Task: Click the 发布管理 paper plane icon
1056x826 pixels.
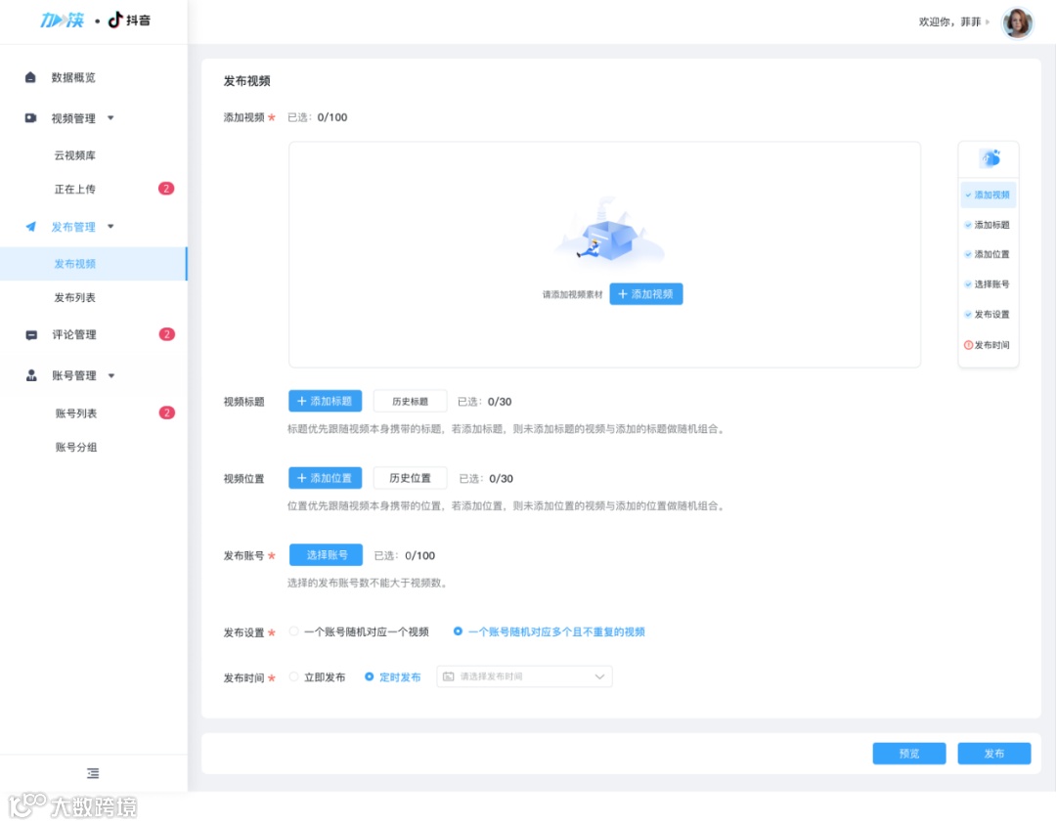Action: [x=30, y=226]
